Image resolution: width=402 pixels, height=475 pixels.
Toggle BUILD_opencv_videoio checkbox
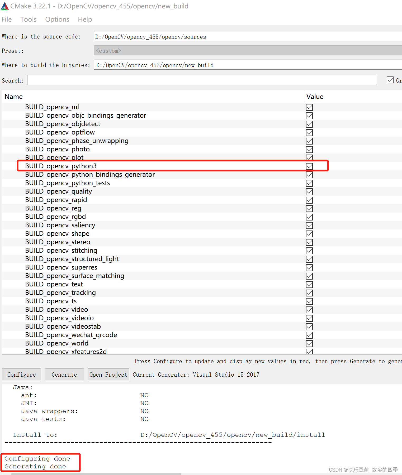pos(309,318)
